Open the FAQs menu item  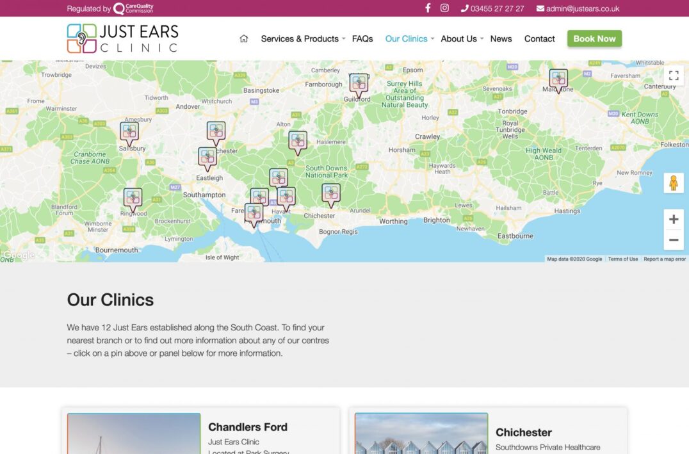362,38
